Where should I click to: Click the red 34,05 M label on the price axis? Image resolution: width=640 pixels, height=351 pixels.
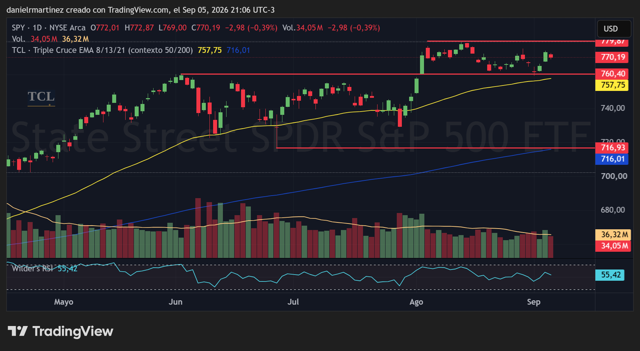click(x=613, y=246)
